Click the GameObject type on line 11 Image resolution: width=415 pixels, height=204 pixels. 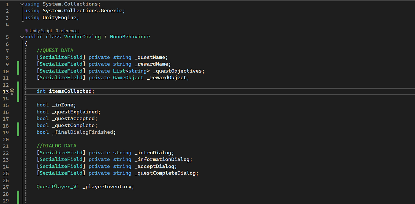128,77
